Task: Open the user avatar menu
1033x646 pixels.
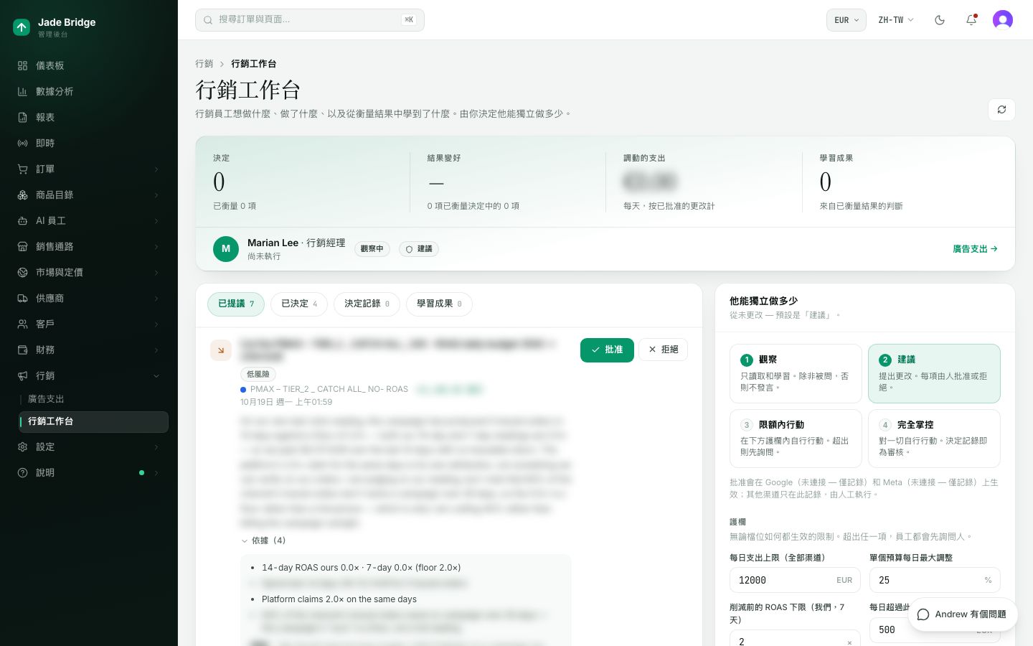Action: coord(1003,20)
